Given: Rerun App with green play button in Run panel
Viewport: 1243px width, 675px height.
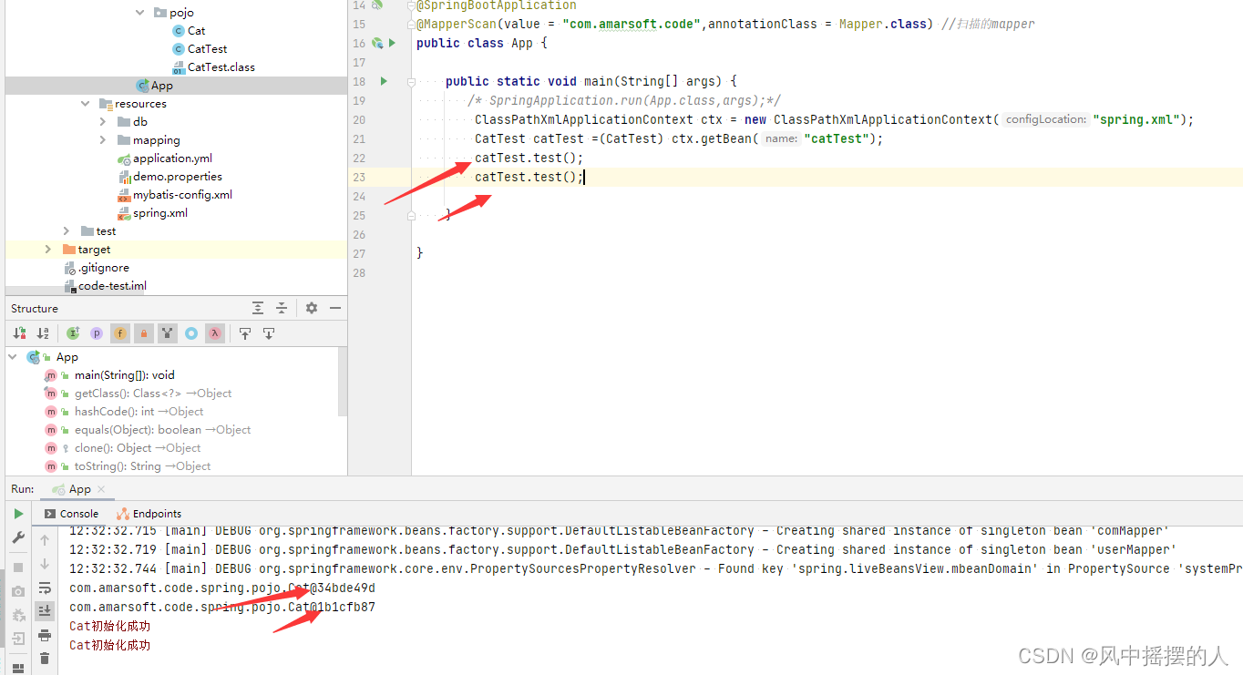Looking at the screenshot, I should [x=18, y=514].
